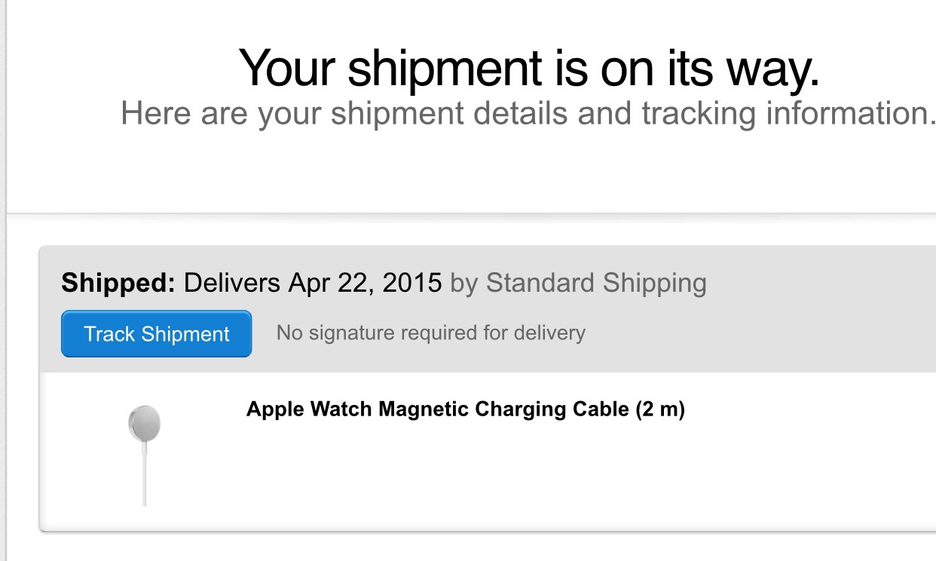The width and height of the screenshot is (936, 561).
Task: Click the bold "Shipped:" status label
Action: [x=118, y=284]
